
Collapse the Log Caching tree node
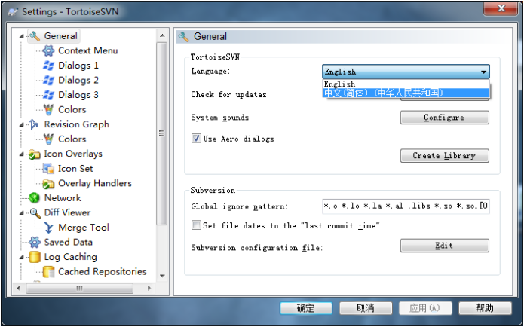[22, 257]
